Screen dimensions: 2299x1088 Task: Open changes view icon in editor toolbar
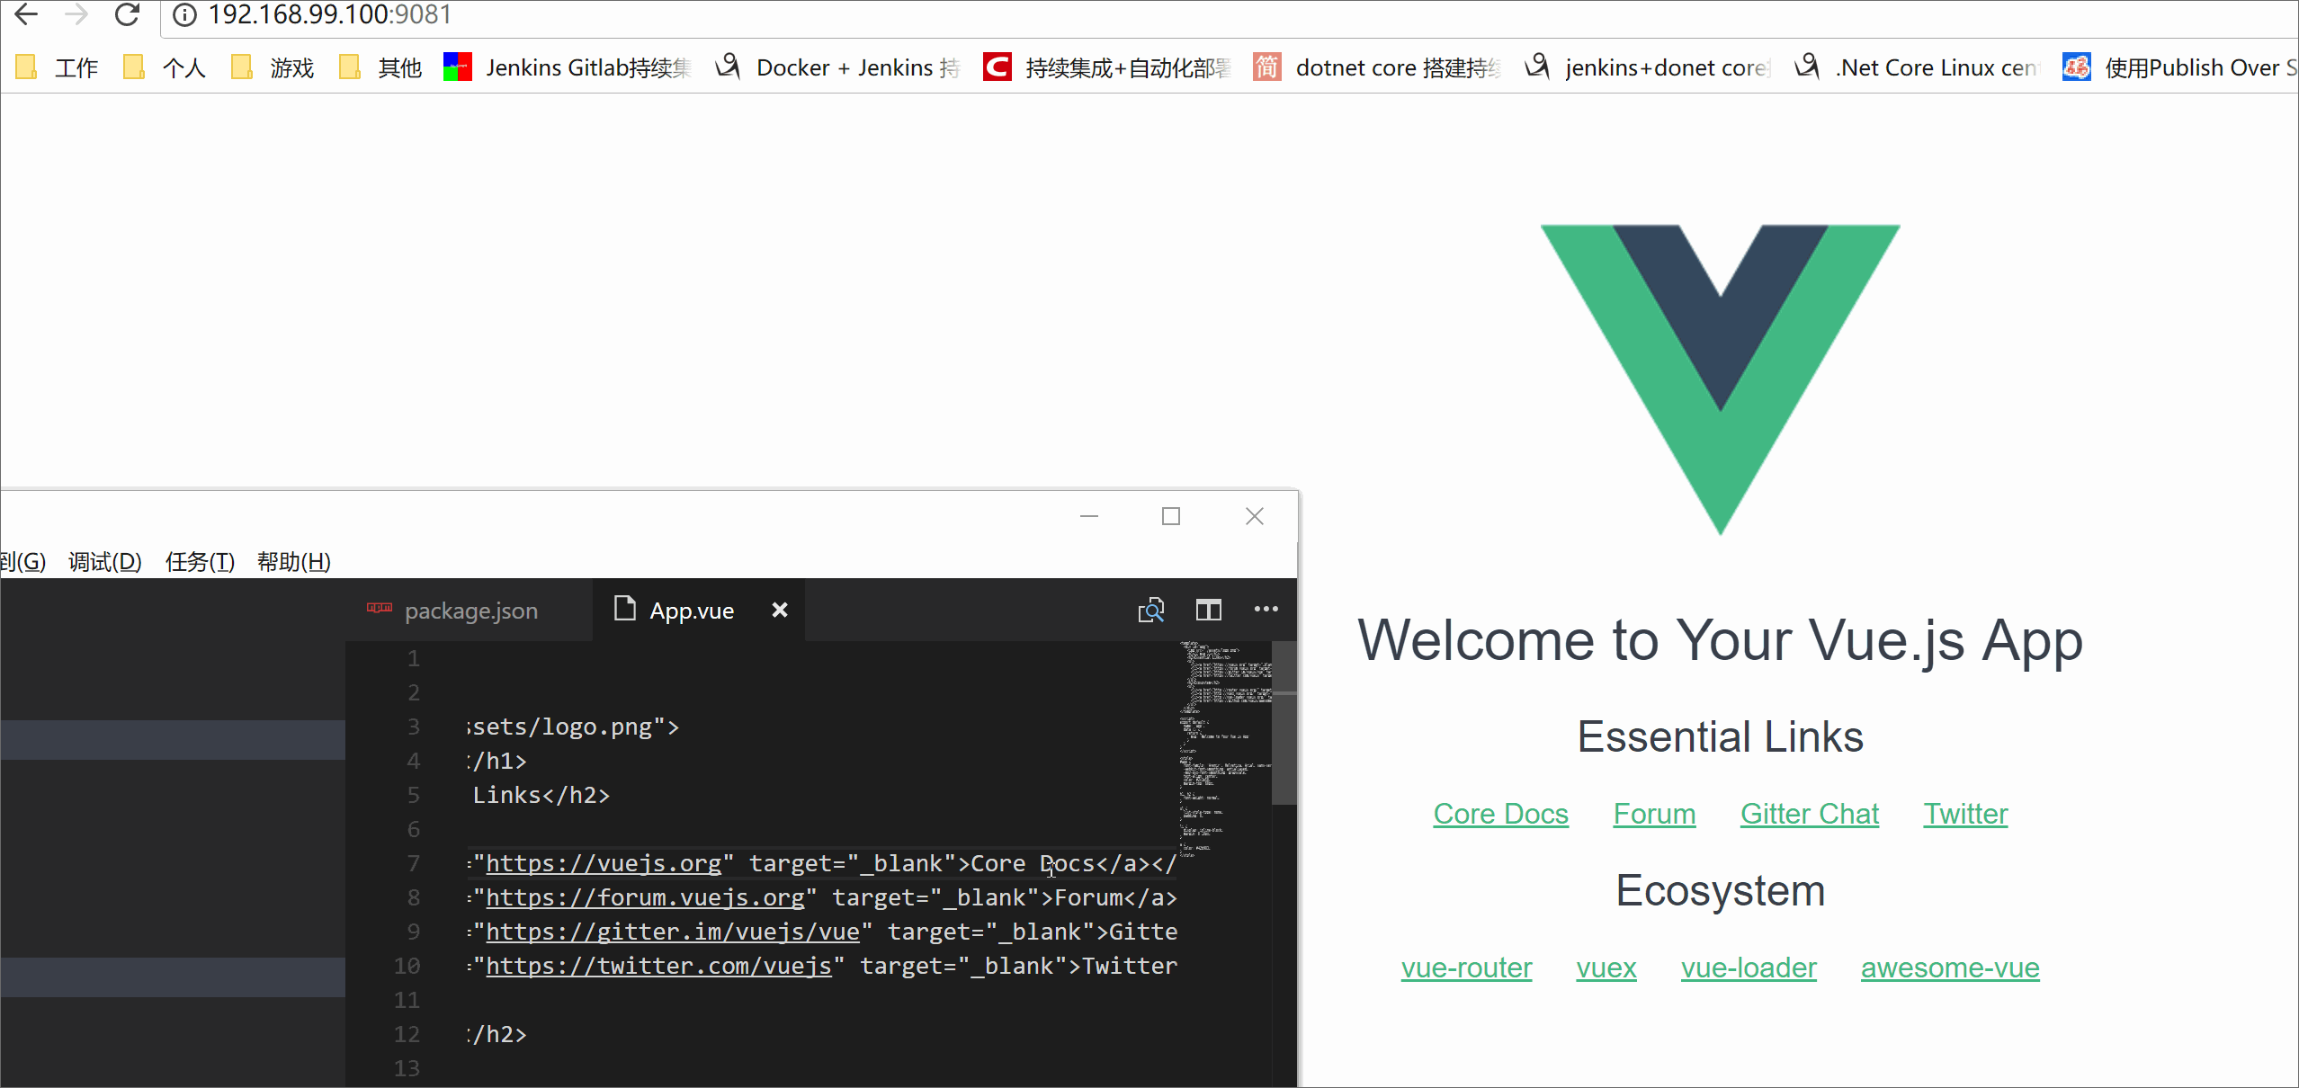click(1150, 611)
